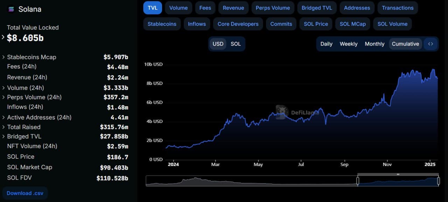Screen dimensions: 448x202
Task: Toggle the Revenue chart metric
Action: [x=233, y=8]
